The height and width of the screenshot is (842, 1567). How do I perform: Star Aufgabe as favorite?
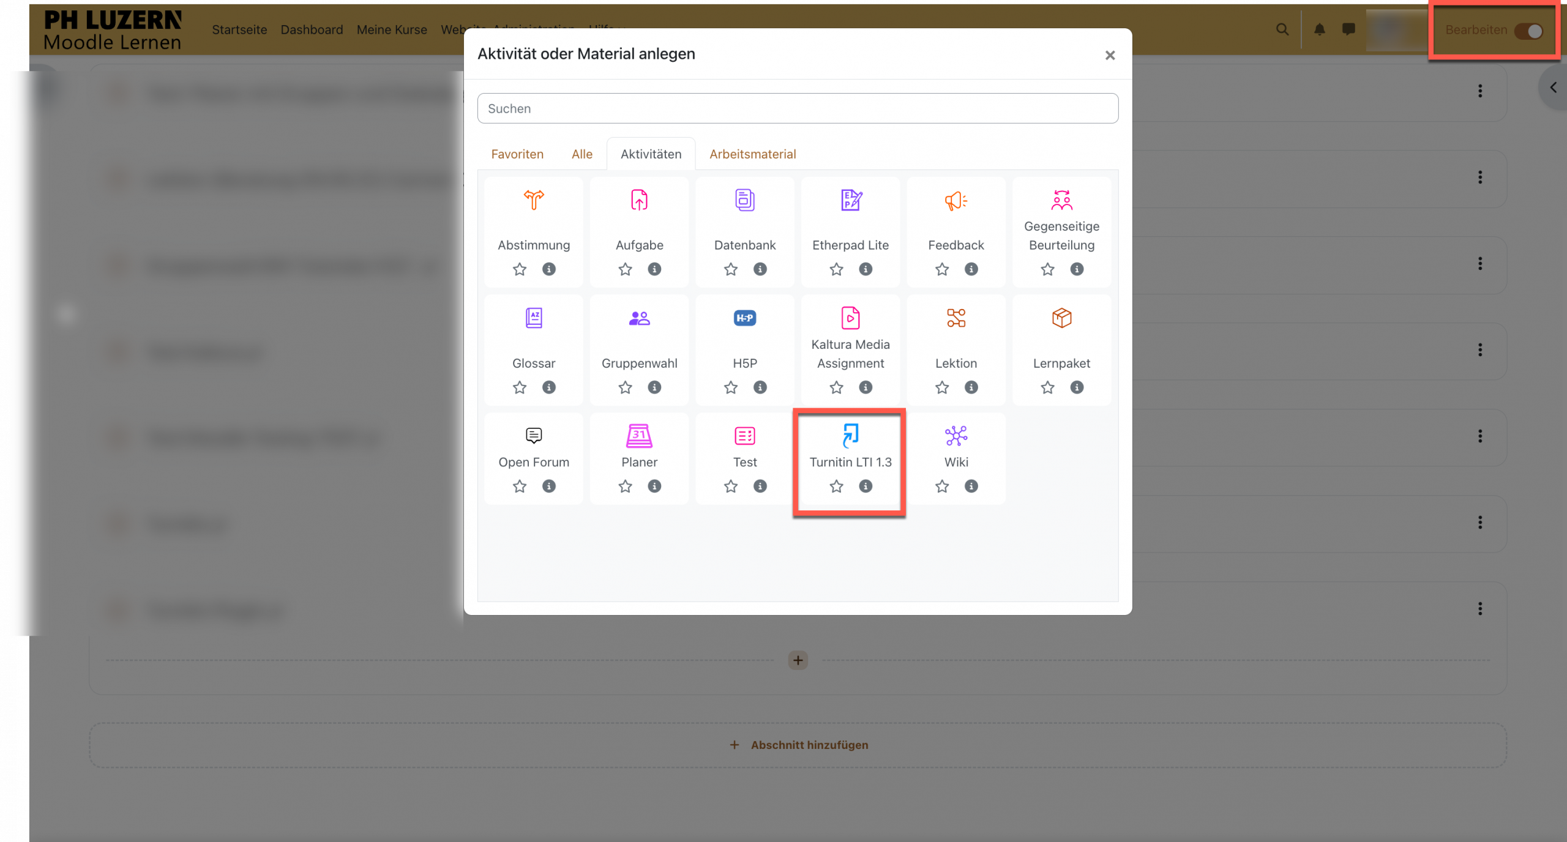click(x=625, y=269)
